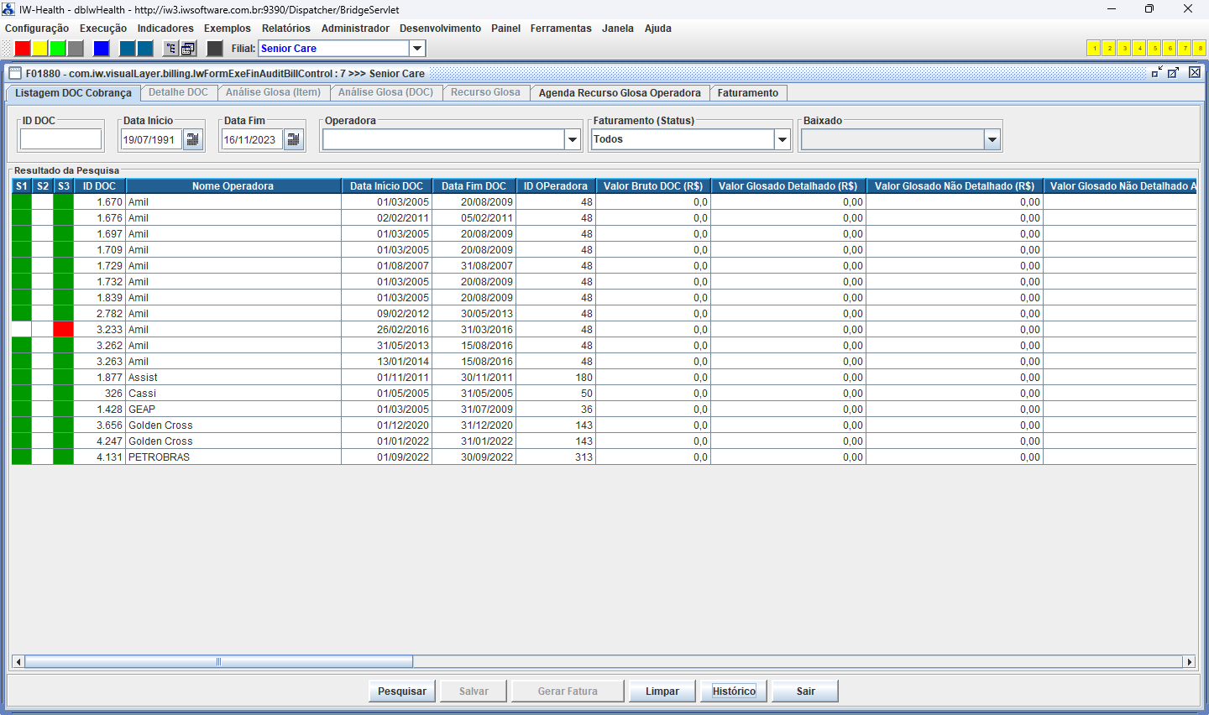
Task: Click yellow shortcut button number 5
Action: pos(1154,49)
